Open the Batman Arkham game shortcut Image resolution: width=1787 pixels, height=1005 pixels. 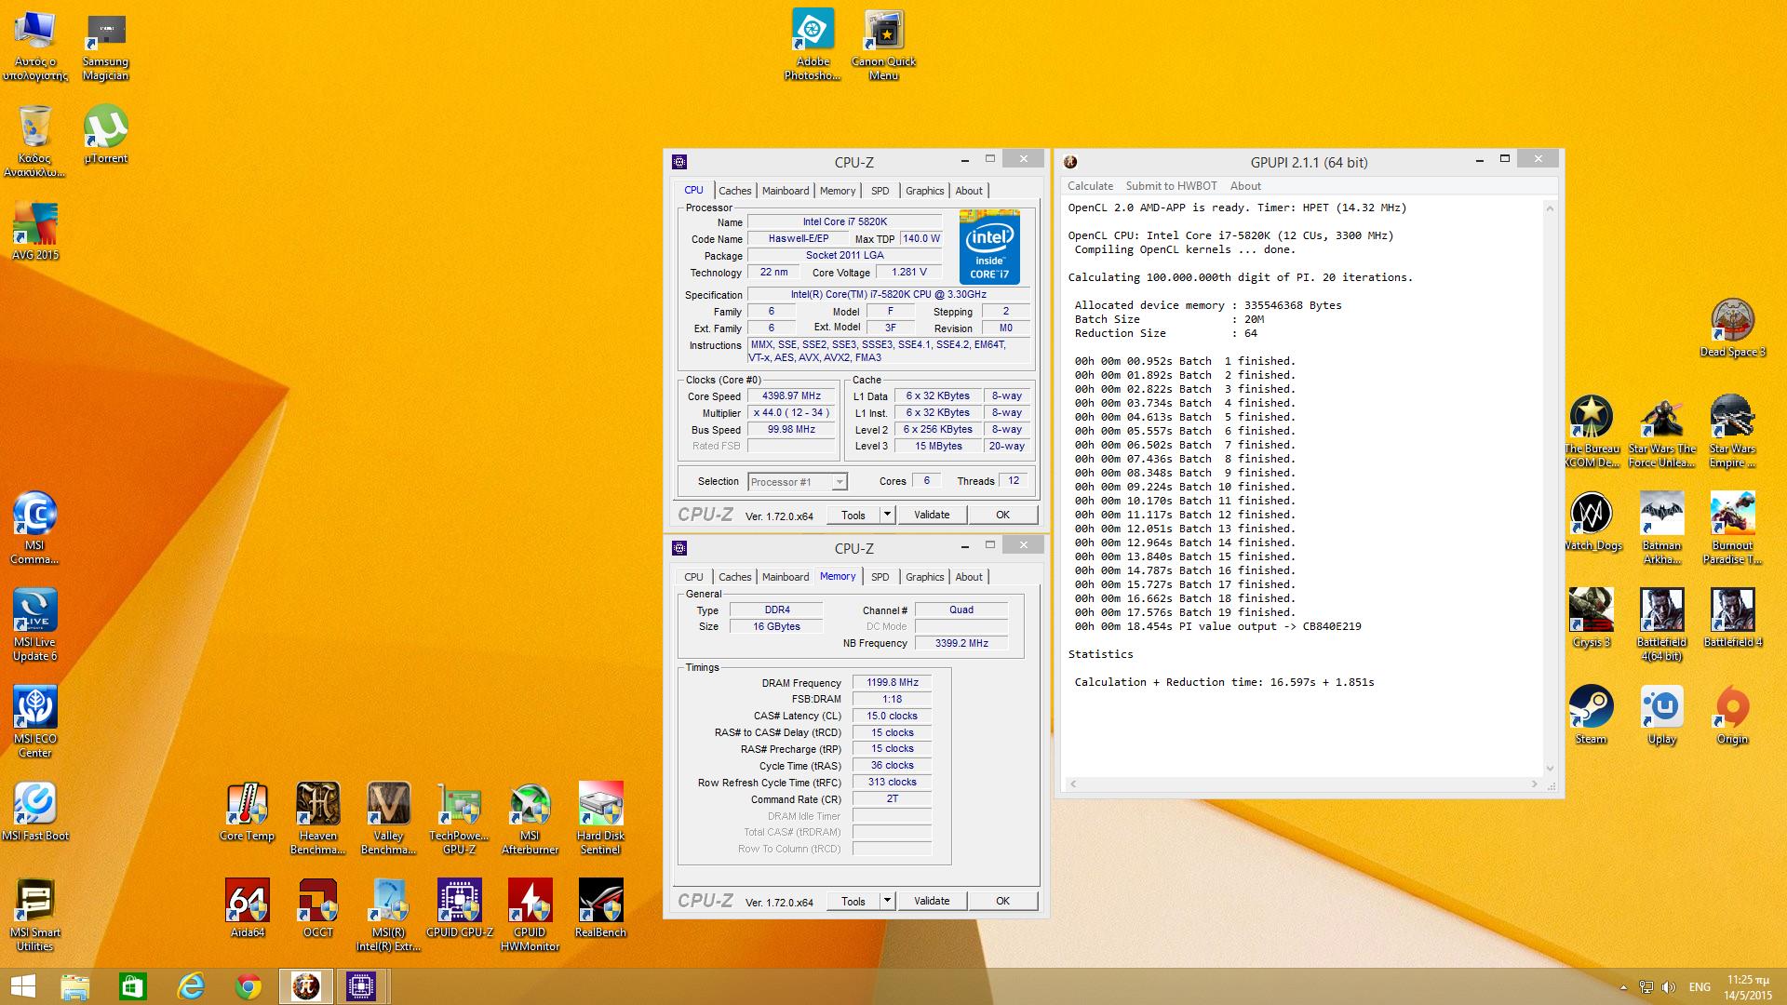point(1661,529)
